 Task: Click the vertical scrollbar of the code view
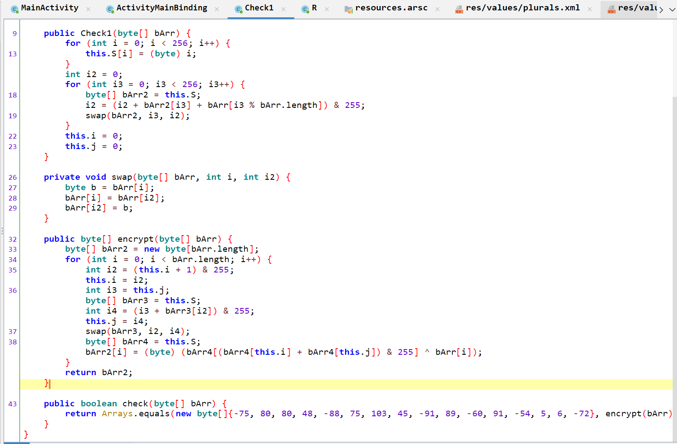coord(674,269)
